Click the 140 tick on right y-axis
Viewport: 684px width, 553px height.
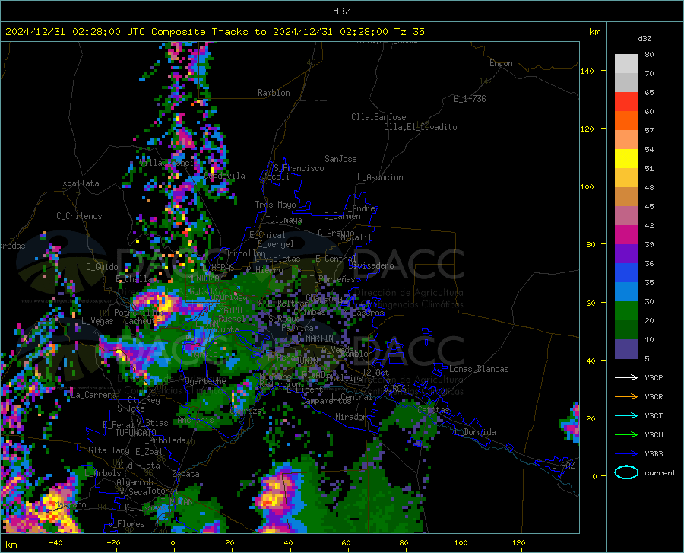pyautogui.click(x=587, y=71)
